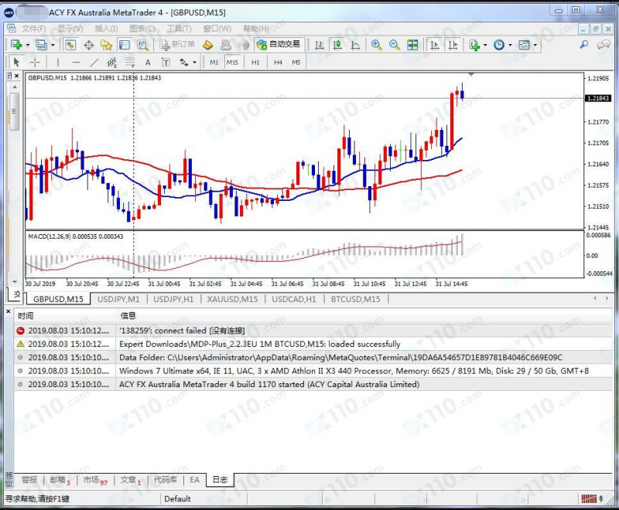Viewport: 619px width, 510px height.
Task: Open the Market Watch window icon
Action: (x=70, y=45)
